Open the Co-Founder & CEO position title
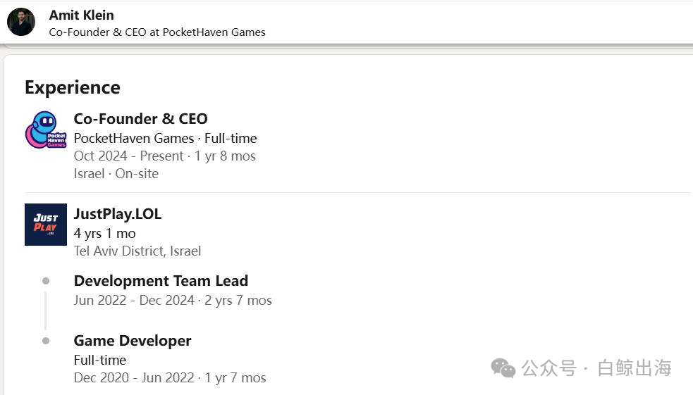The height and width of the screenshot is (395, 693). point(140,119)
